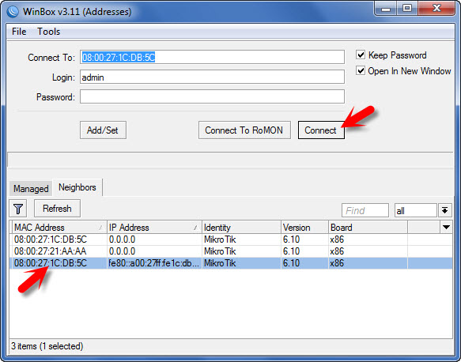Viewport: 461px width, 362px height.
Task: Select the Neighbors tab
Action: 77,187
